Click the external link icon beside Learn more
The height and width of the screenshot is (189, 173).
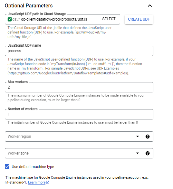tap(48, 182)
